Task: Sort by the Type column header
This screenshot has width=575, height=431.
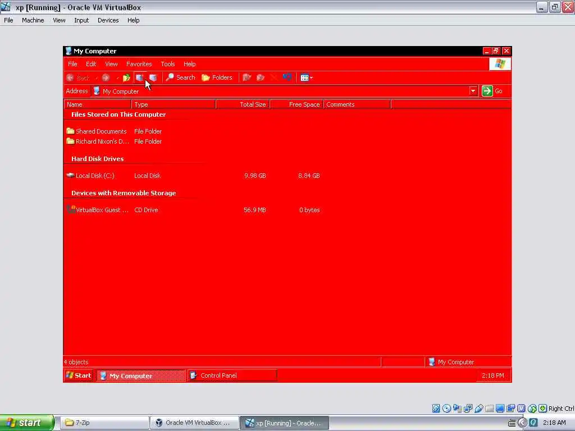Action: [x=174, y=104]
